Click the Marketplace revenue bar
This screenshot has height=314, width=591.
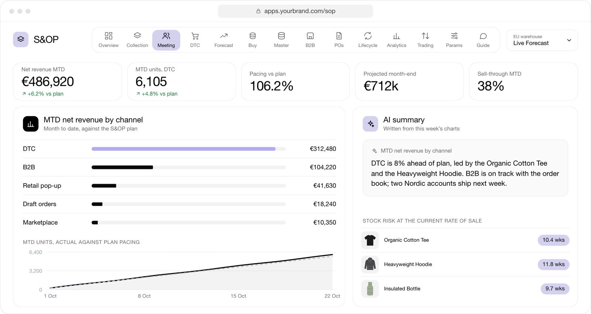tap(189, 223)
